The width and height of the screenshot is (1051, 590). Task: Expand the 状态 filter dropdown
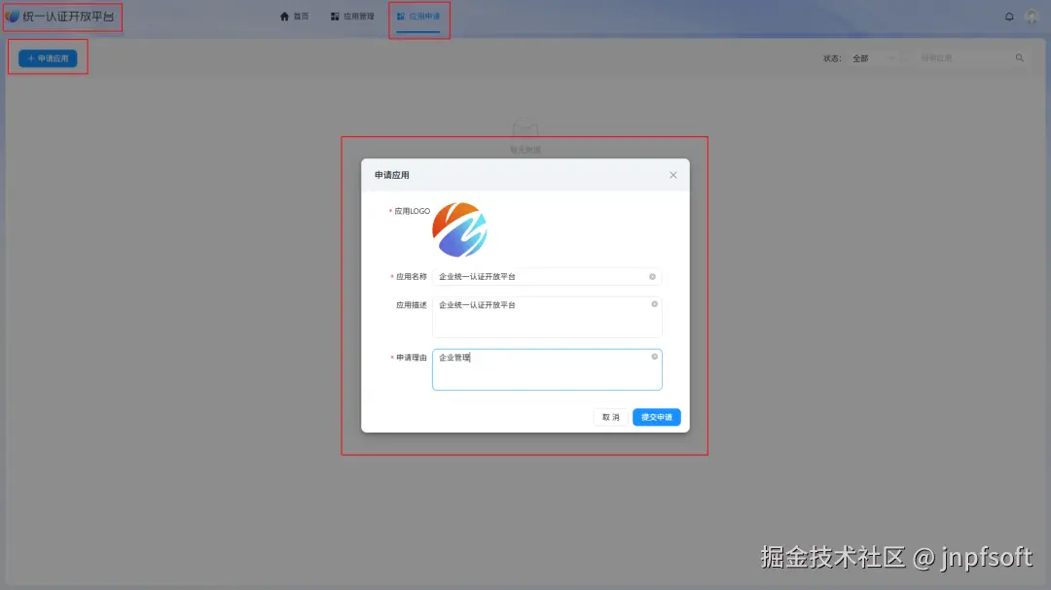click(x=873, y=58)
